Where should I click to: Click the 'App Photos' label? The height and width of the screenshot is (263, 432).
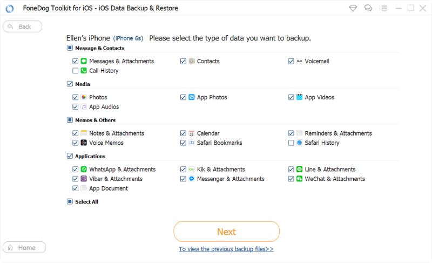tap(212, 98)
